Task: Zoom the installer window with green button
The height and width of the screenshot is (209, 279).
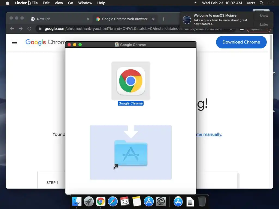Action: (x=80, y=45)
